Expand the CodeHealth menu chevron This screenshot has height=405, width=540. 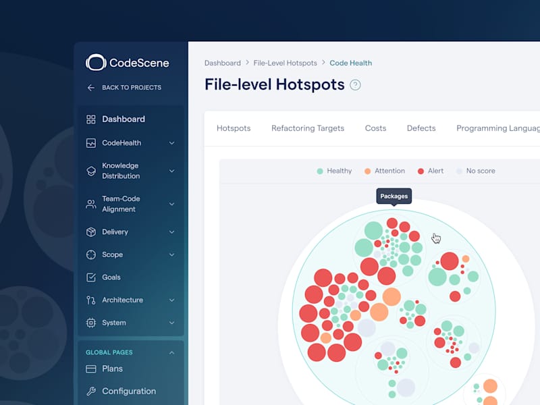(x=171, y=143)
